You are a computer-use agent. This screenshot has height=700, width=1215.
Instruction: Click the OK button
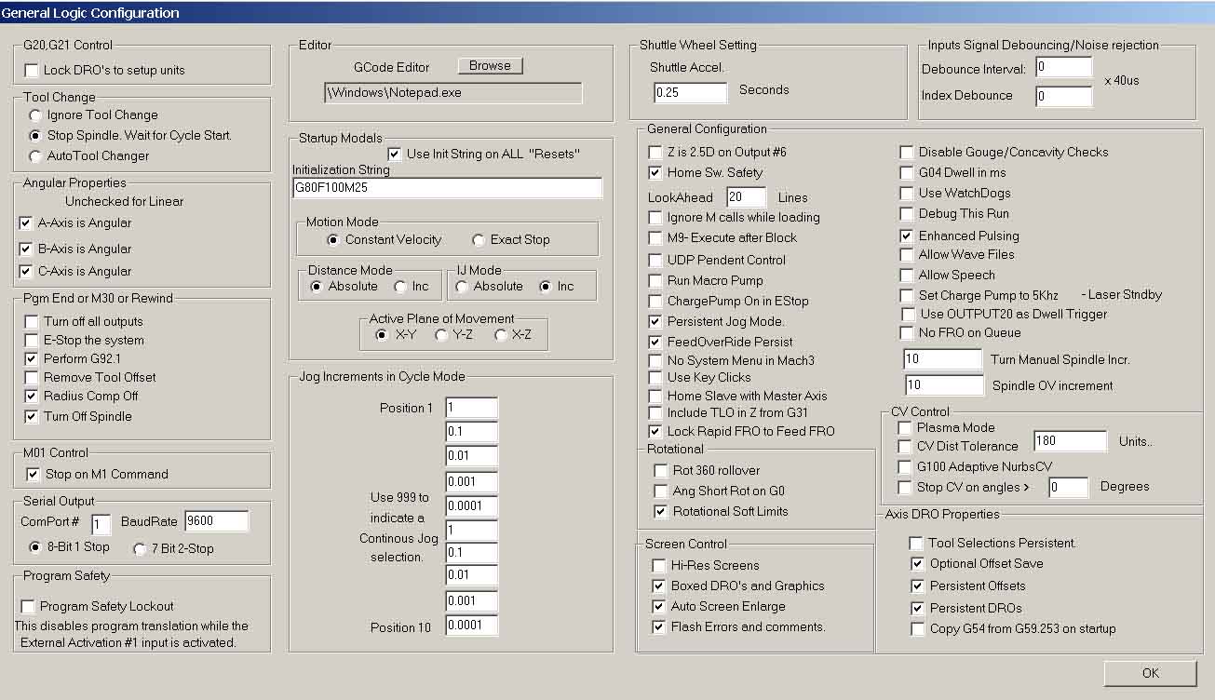(1150, 673)
